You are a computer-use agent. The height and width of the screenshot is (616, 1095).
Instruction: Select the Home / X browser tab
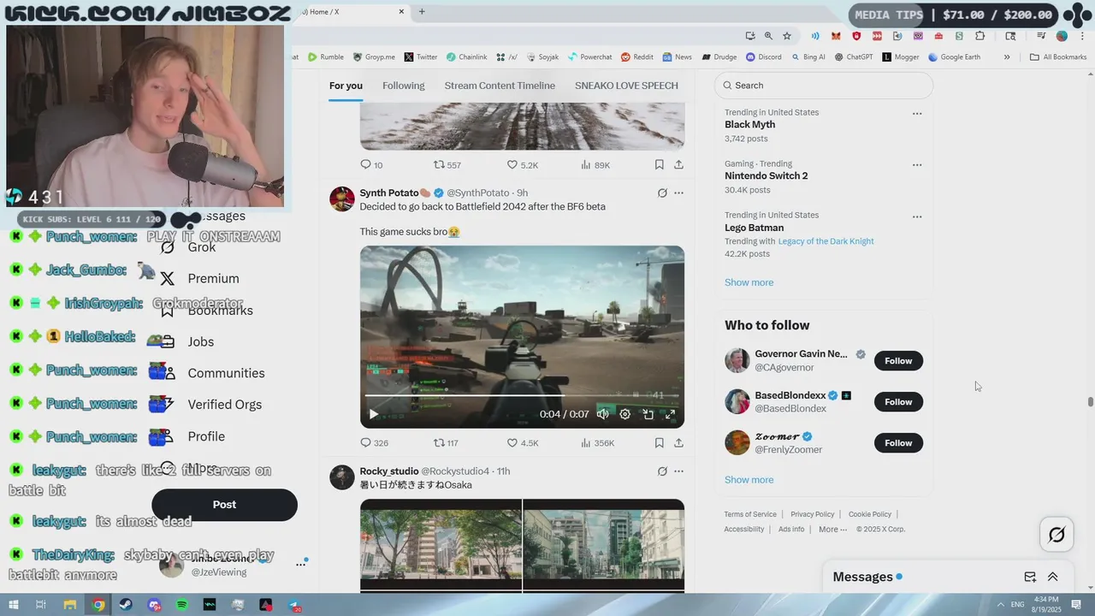352,12
